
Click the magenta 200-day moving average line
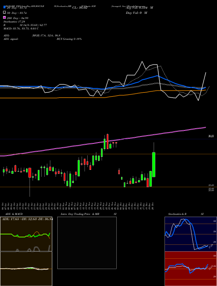(103, 142)
